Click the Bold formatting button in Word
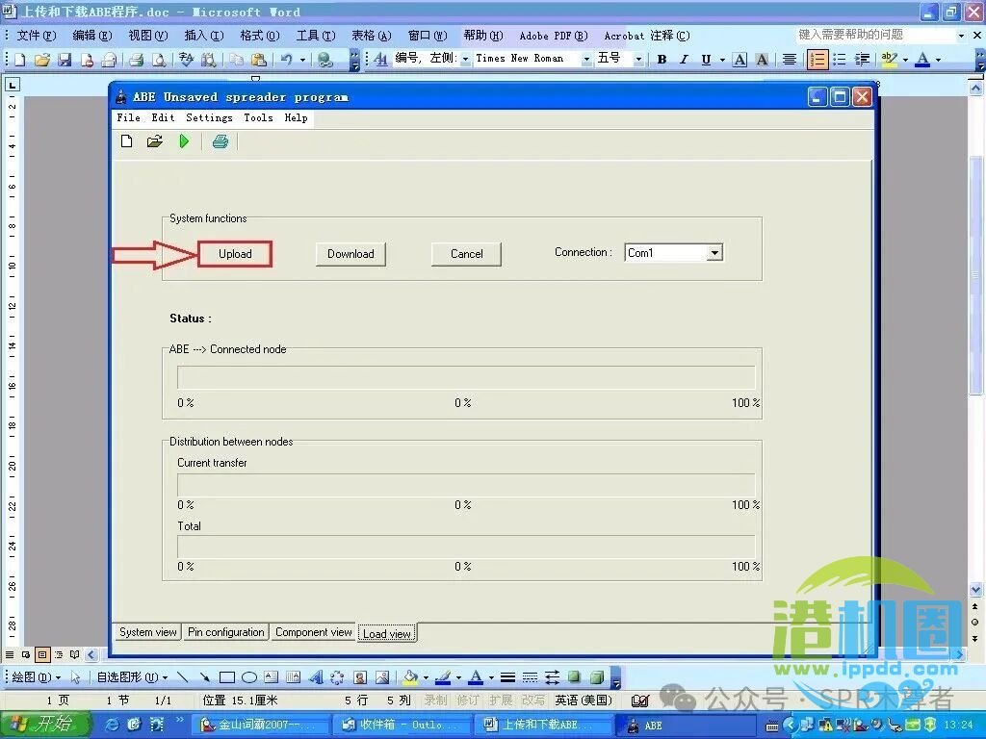Screen dimensions: 986x739 pyautogui.click(x=662, y=60)
